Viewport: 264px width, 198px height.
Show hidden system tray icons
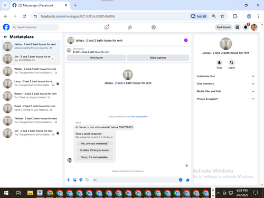(218, 193)
